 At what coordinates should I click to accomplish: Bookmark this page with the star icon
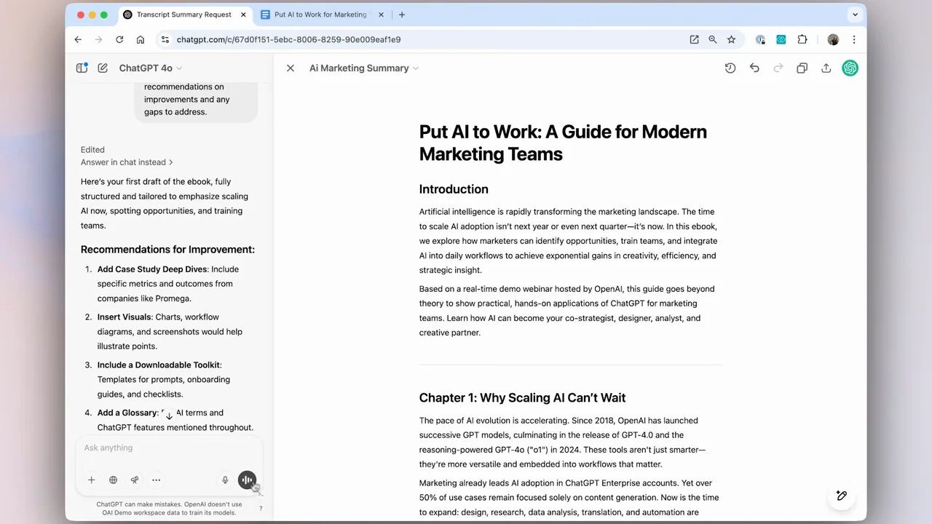pos(732,39)
